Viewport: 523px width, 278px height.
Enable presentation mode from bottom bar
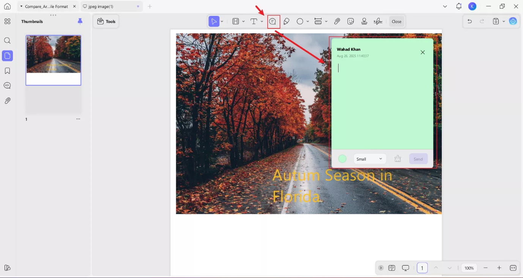pos(405,268)
